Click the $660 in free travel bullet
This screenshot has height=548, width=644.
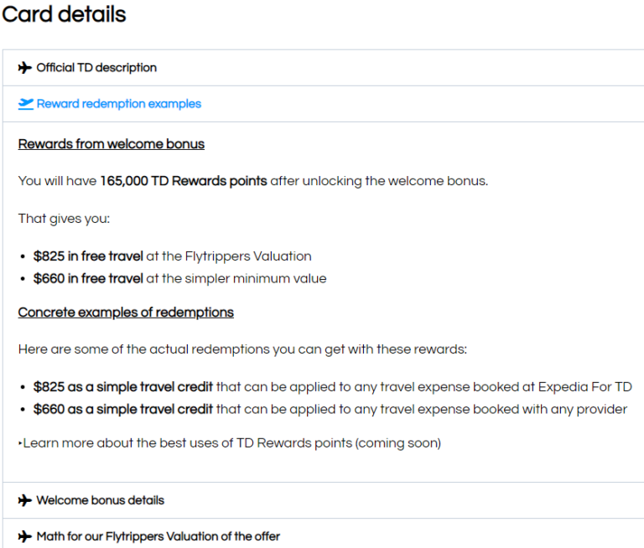(88, 278)
